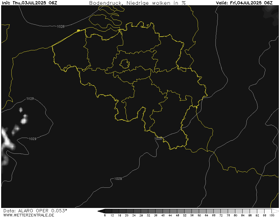
Task: Click the 1028 isobar label near the Luxembourg border
Action: click(x=158, y=139)
